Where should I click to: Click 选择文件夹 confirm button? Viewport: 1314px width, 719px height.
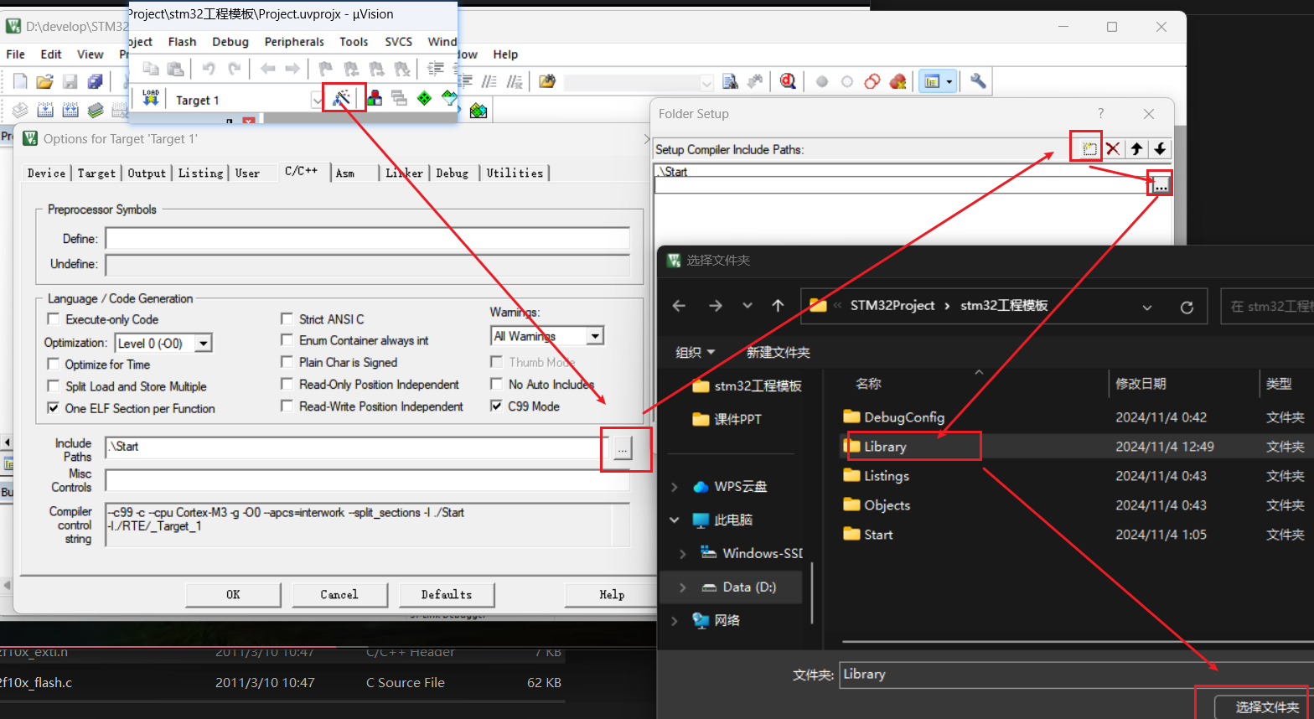point(1266,707)
